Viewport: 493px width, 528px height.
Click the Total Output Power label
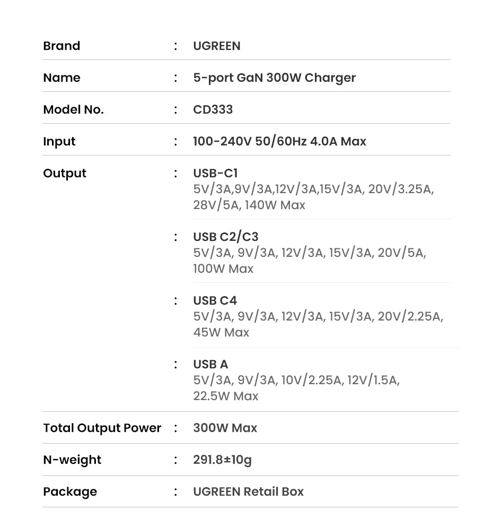pyautogui.click(x=102, y=428)
